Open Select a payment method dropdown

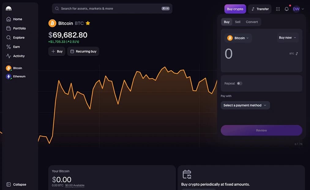coord(245,105)
